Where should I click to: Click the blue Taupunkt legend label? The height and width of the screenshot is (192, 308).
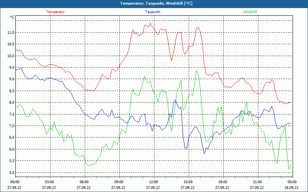point(152,12)
